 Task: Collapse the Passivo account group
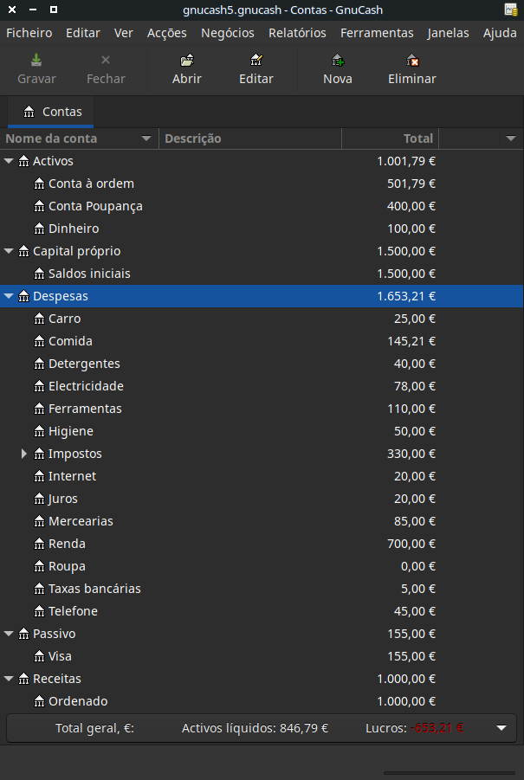coord(9,634)
